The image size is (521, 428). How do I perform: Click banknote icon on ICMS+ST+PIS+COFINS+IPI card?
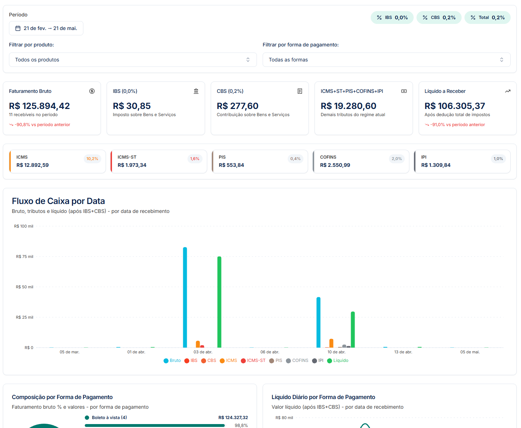404,91
